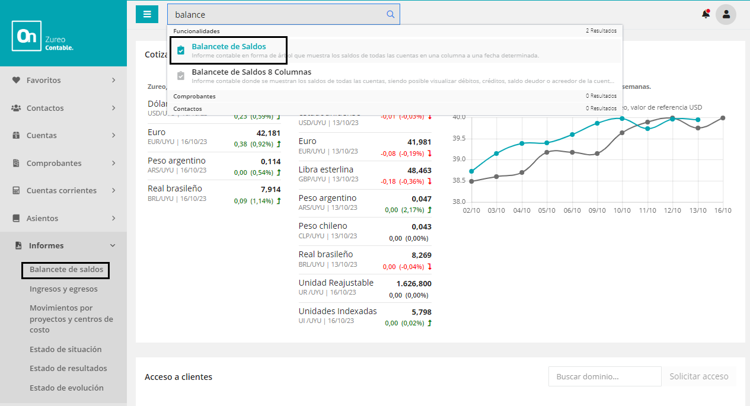Select Balancete de Saldos search result

(x=395, y=50)
